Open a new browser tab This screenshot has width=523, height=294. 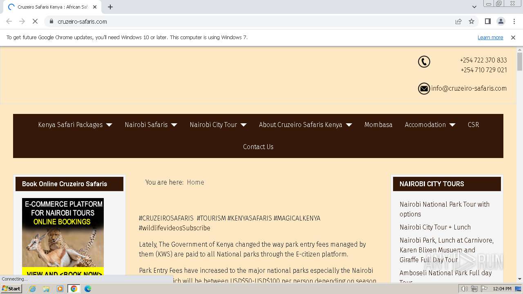click(x=110, y=7)
